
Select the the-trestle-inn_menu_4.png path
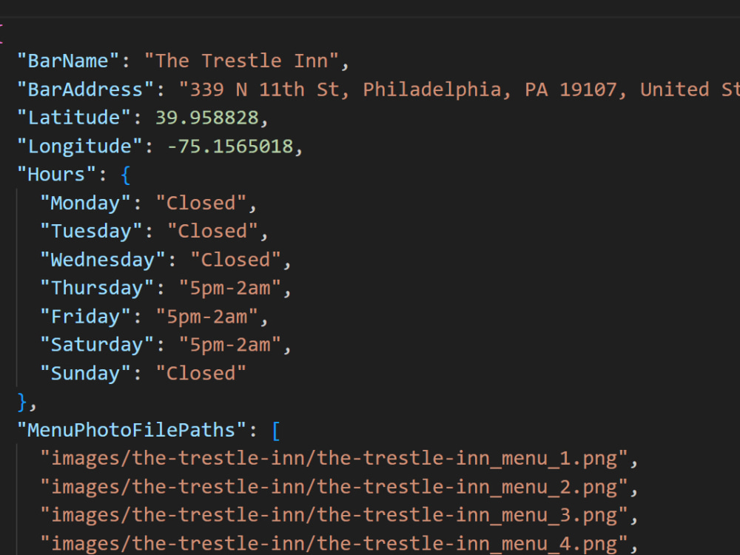(334, 544)
